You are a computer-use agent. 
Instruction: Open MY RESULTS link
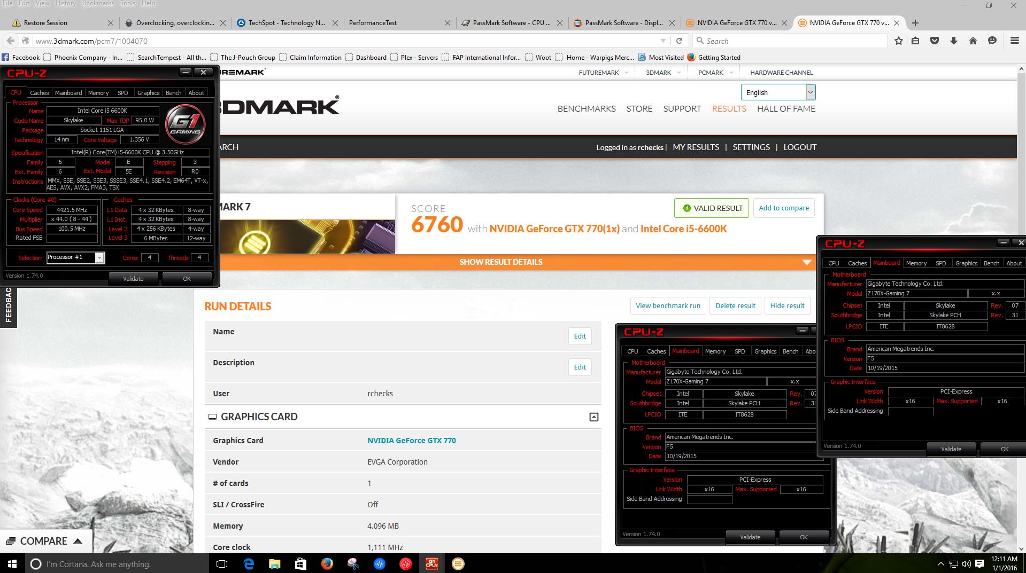(696, 147)
